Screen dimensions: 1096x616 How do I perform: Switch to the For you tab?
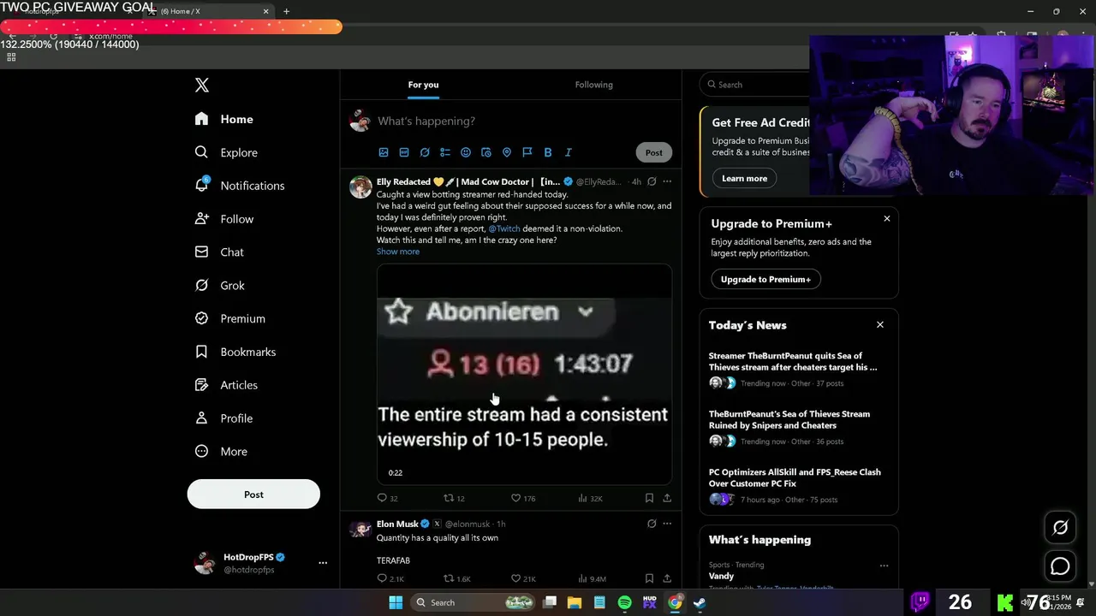click(423, 85)
